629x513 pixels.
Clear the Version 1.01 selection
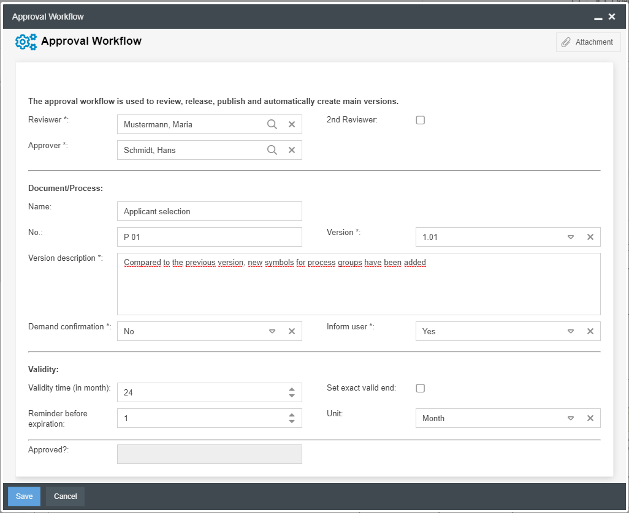pyautogui.click(x=590, y=237)
